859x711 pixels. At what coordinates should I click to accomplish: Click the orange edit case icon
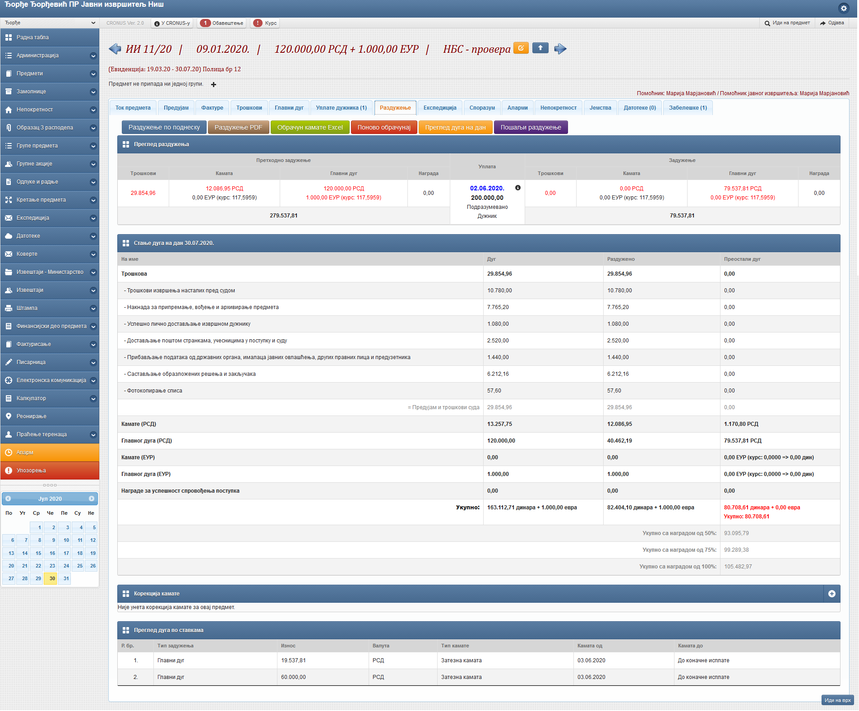[x=521, y=48]
